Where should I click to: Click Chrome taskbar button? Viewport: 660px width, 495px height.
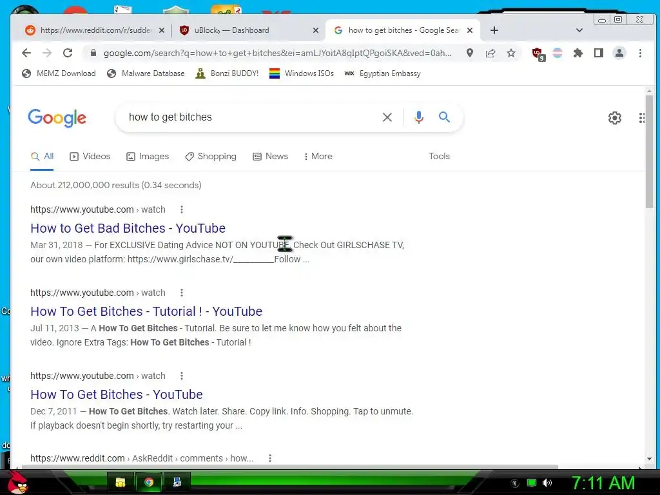(x=148, y=482)
